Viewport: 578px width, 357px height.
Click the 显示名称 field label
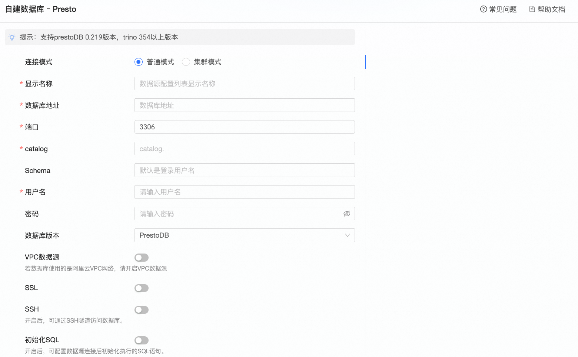[39, 84]
